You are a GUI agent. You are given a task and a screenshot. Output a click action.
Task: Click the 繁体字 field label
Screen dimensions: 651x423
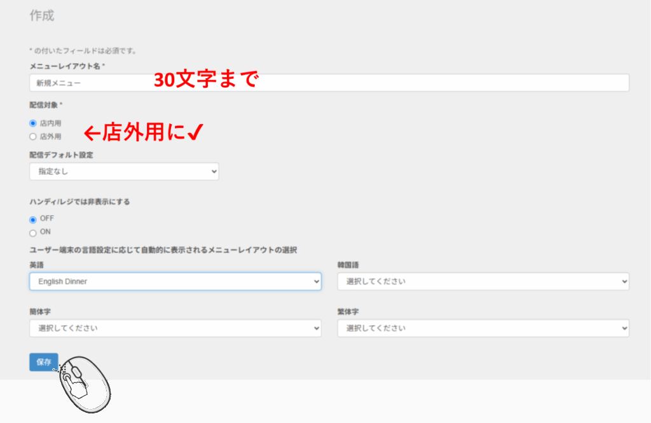[x=348, y=312]
